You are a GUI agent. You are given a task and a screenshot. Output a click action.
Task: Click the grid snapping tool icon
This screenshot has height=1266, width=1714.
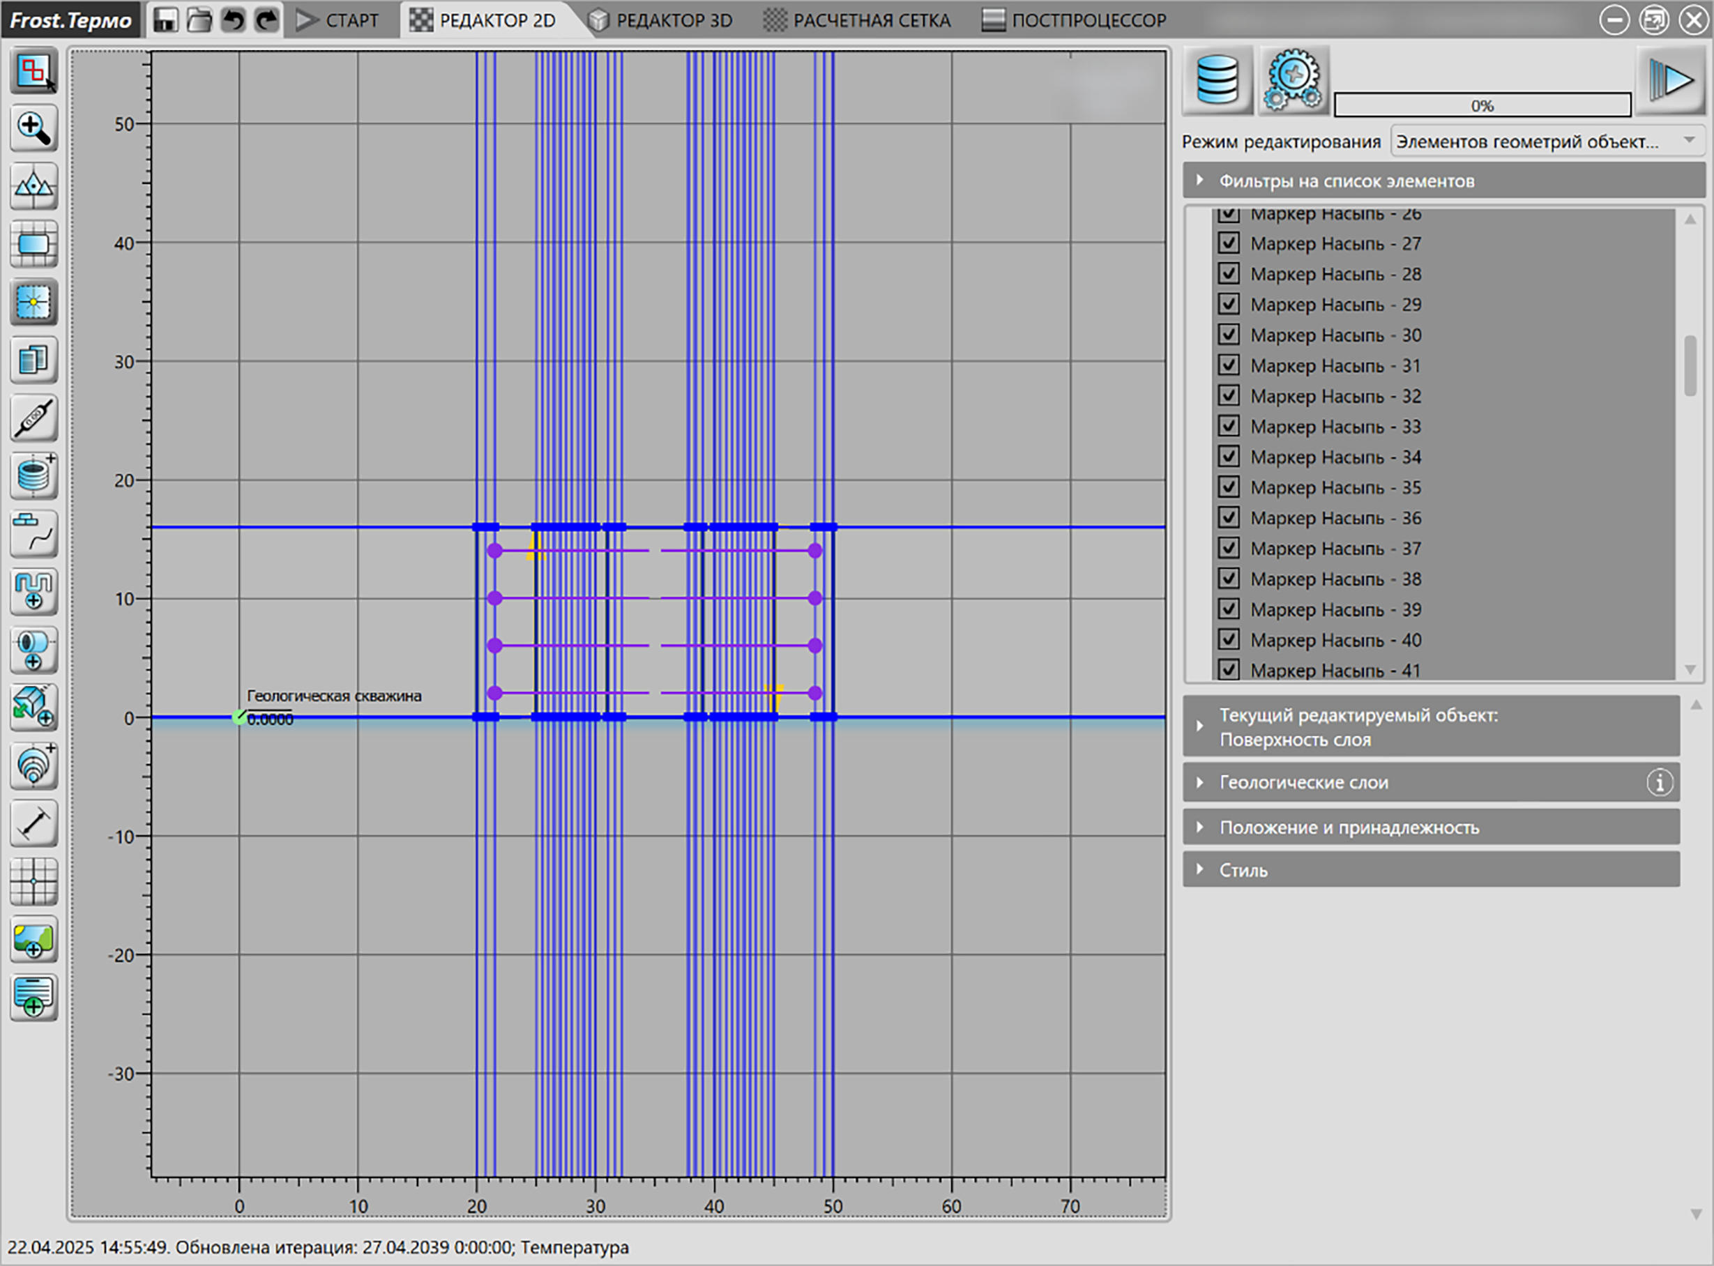click(x=33, y=881)
